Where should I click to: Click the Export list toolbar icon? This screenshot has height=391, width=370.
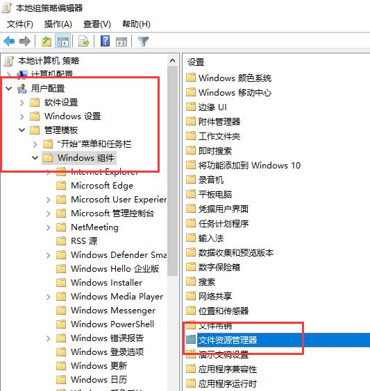pos(83,41)
